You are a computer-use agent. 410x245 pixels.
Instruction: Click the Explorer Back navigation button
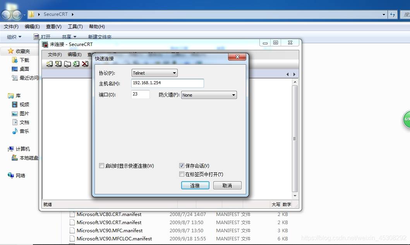[x=6, y=15]
